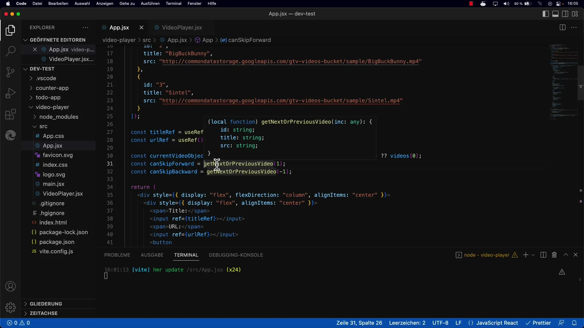
Task: Customize the window layout
Action: click(x=575, y=14)
